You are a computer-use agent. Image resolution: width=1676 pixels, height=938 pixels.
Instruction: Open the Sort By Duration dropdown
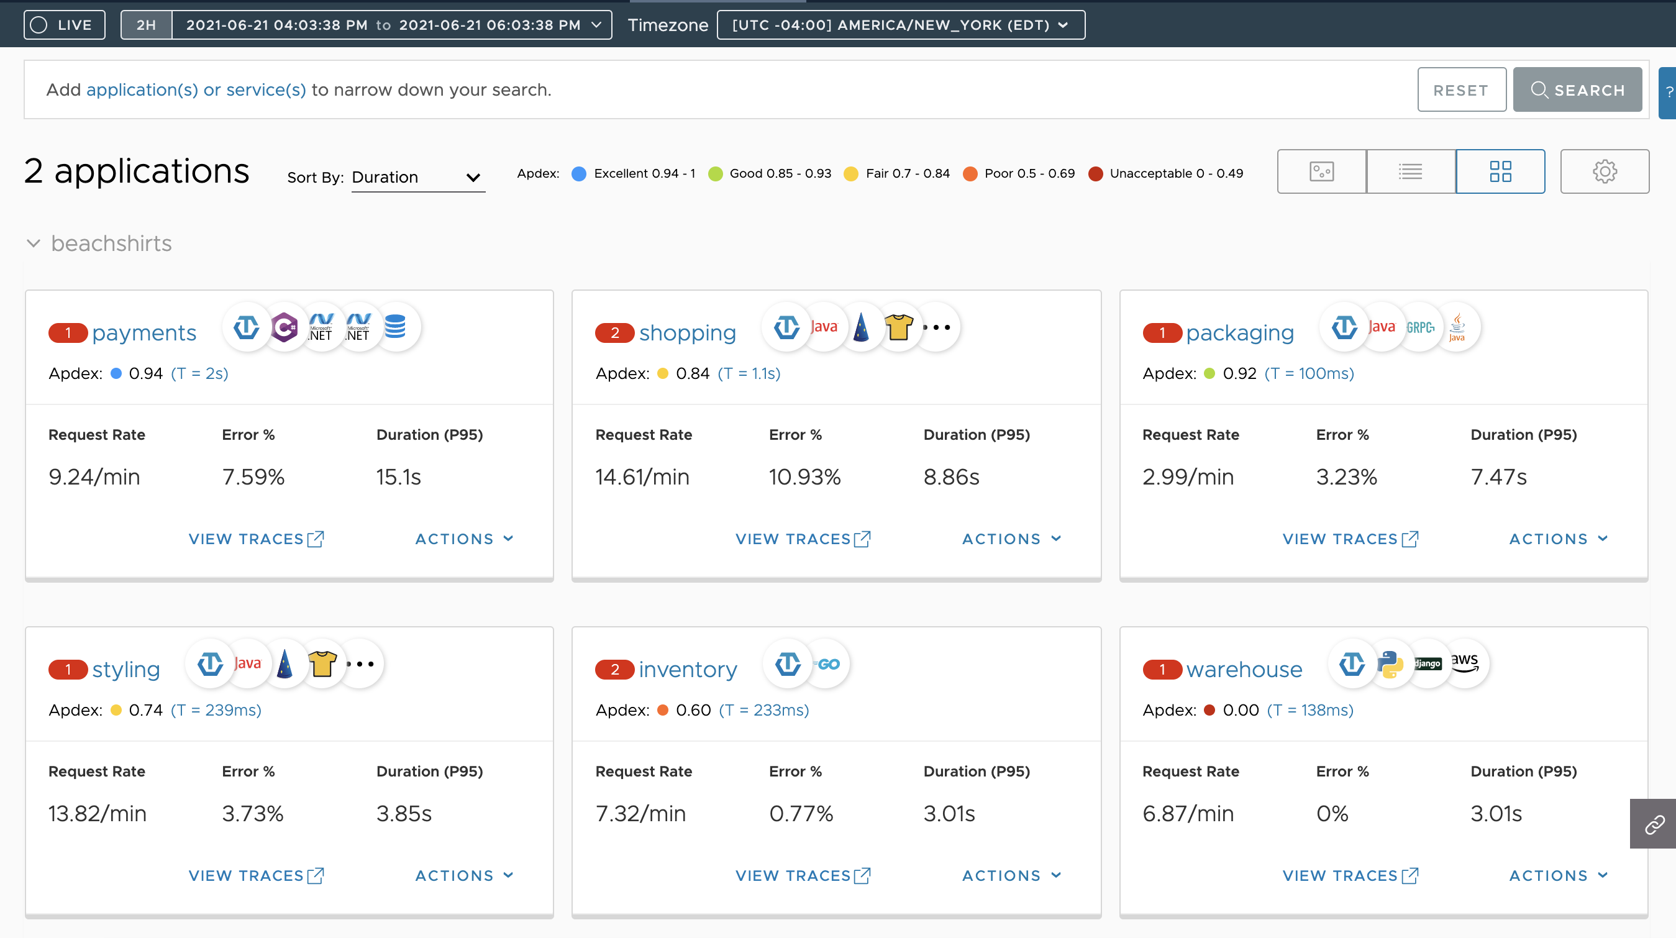coord(417,177)
